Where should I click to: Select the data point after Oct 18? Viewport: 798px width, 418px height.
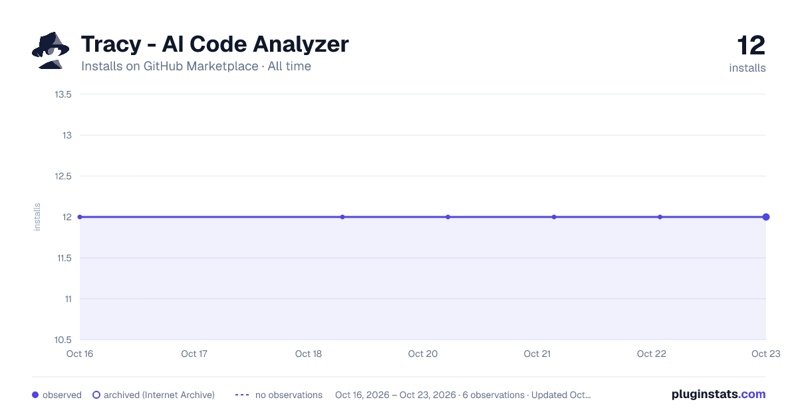point(342,217)
